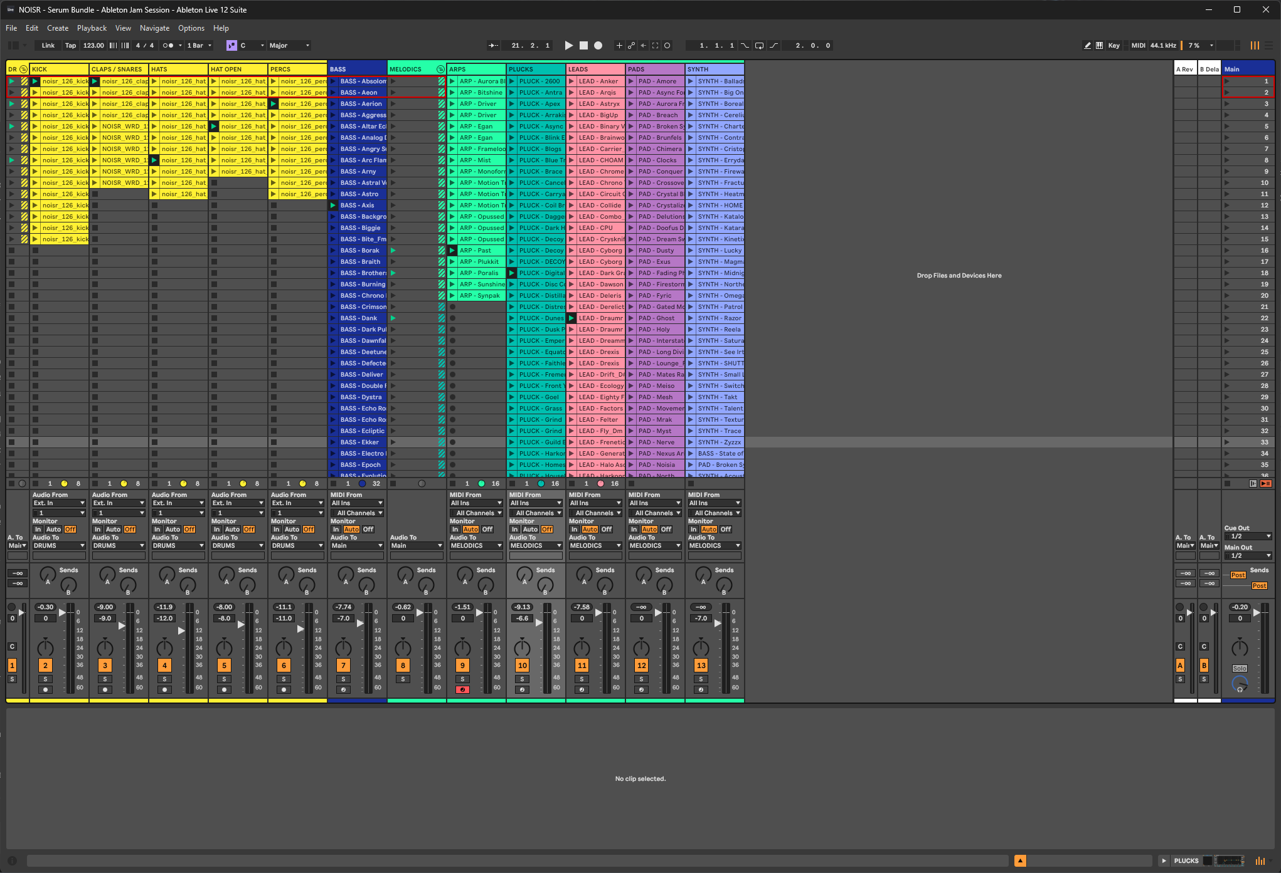Switch Monitor to Auto on the BASS track
1281x873 pixels.
click(x=351, y=529)
